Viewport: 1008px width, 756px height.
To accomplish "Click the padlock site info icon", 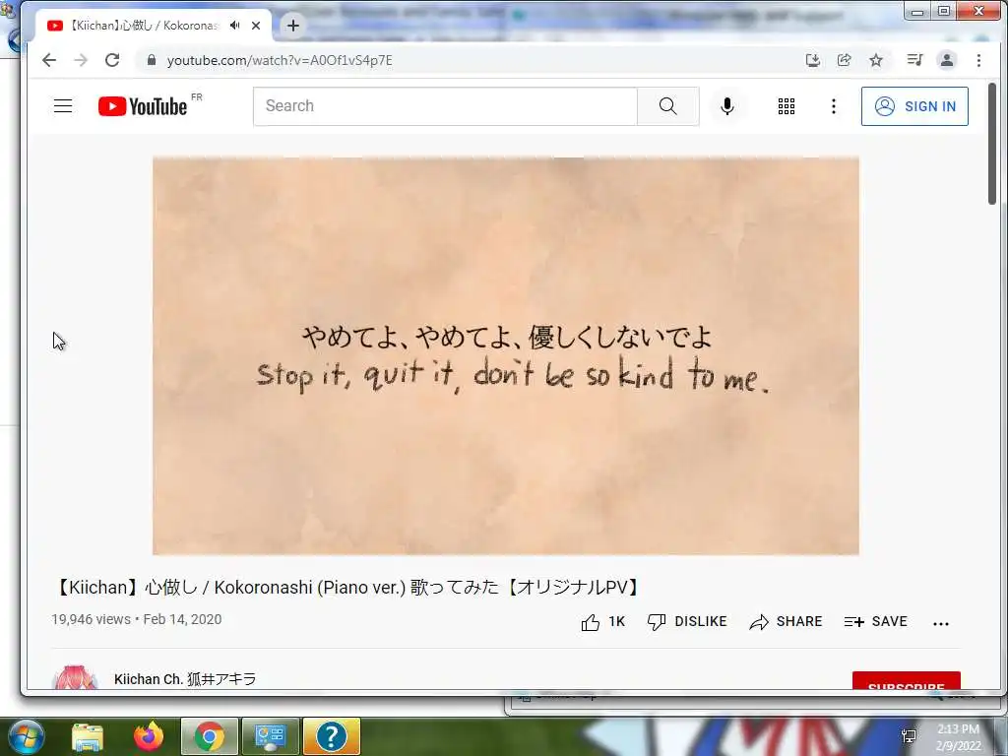I will [x=152, y=60].
